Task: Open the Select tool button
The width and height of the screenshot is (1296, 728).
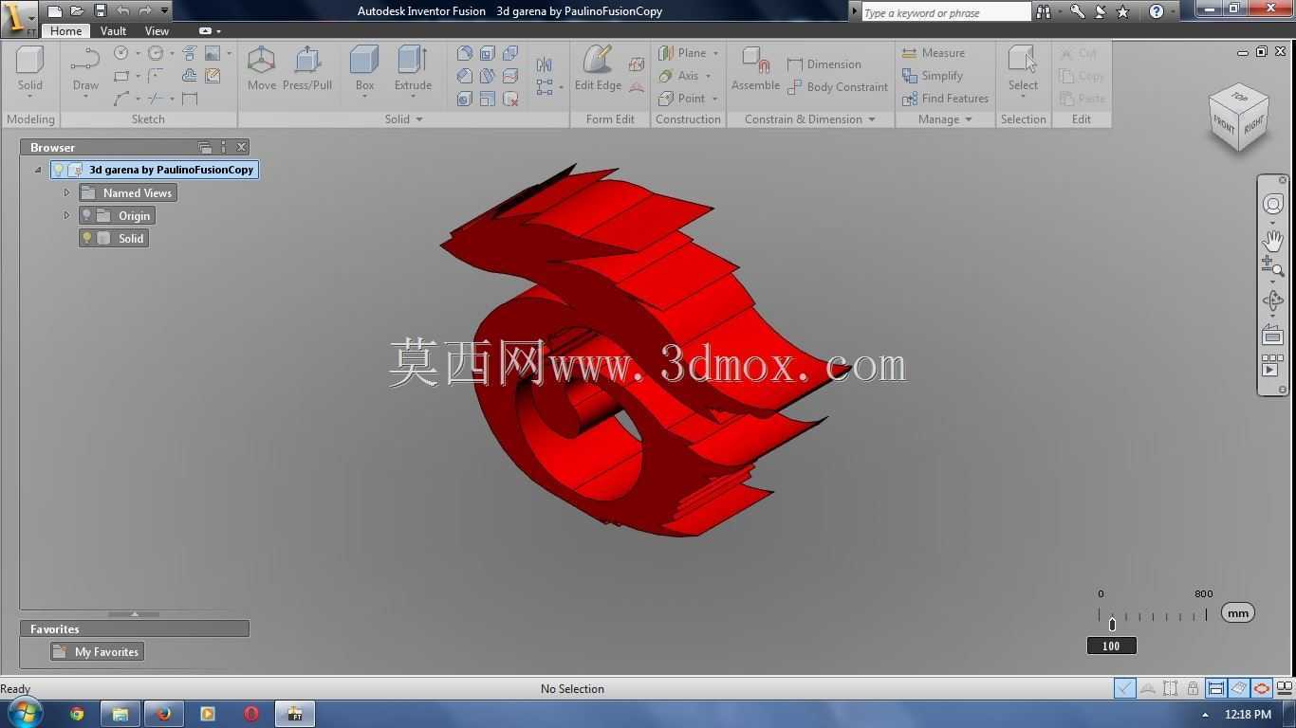Action: coord(1023,72)
